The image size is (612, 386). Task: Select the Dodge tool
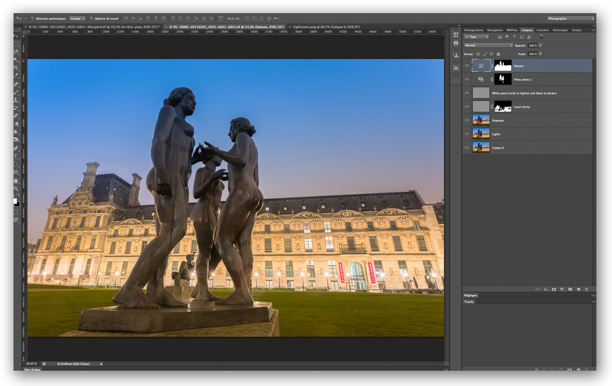(x=16, y=140)
